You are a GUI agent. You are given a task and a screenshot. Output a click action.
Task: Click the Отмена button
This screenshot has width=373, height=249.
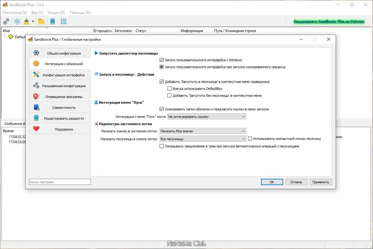pyautogui.click(x=296, y=182)
